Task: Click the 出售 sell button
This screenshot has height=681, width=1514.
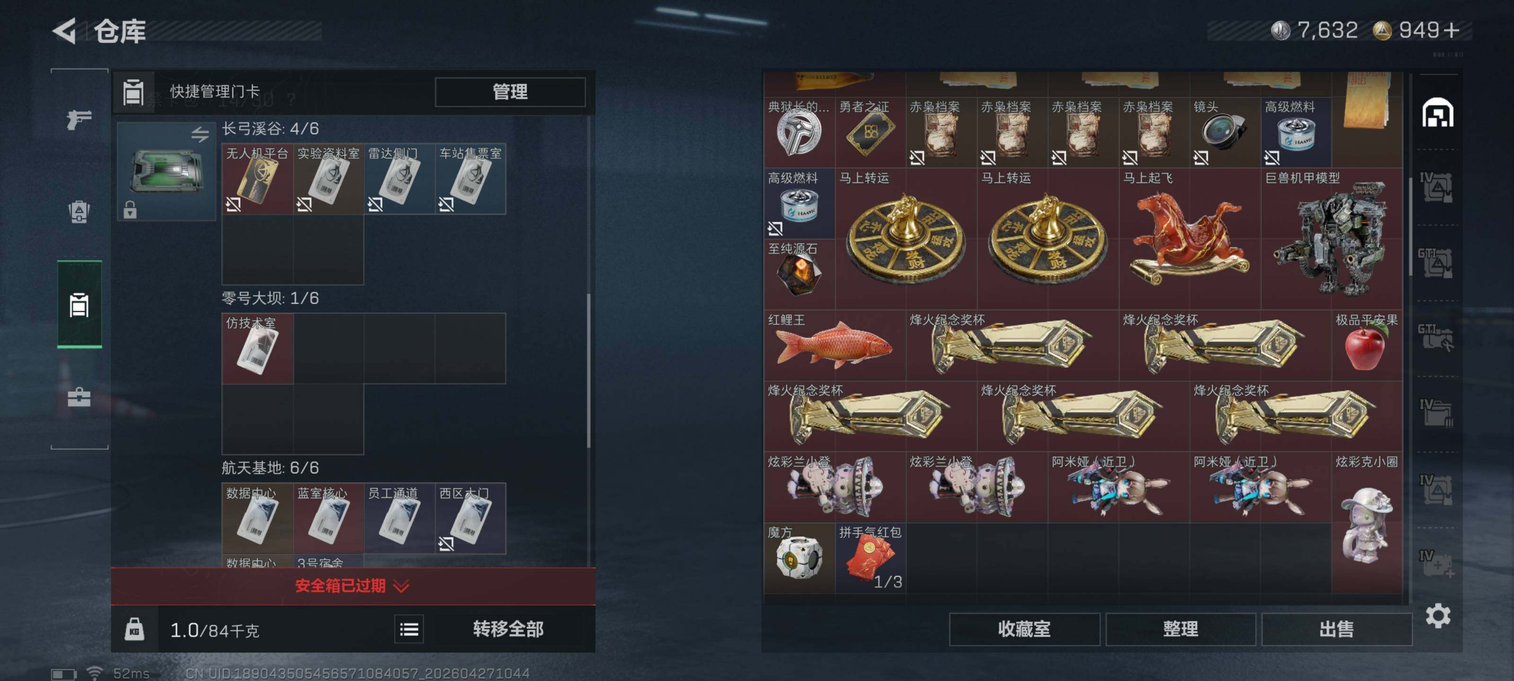Action: [1337, 629]
